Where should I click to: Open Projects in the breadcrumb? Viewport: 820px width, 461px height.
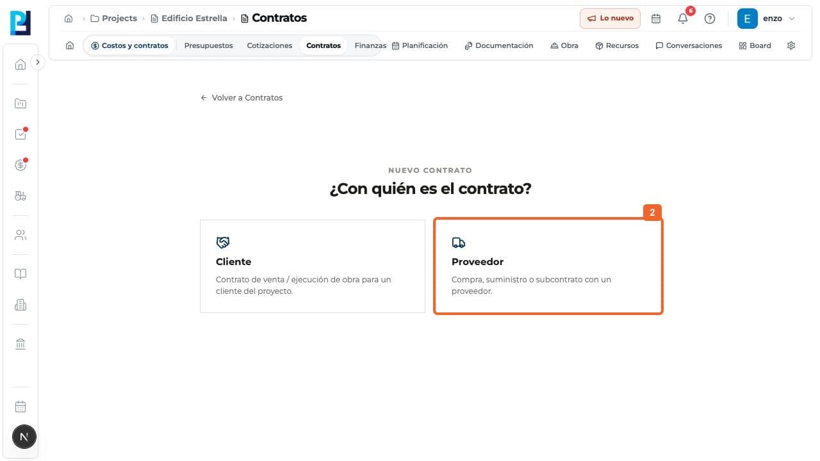(114, 19)
